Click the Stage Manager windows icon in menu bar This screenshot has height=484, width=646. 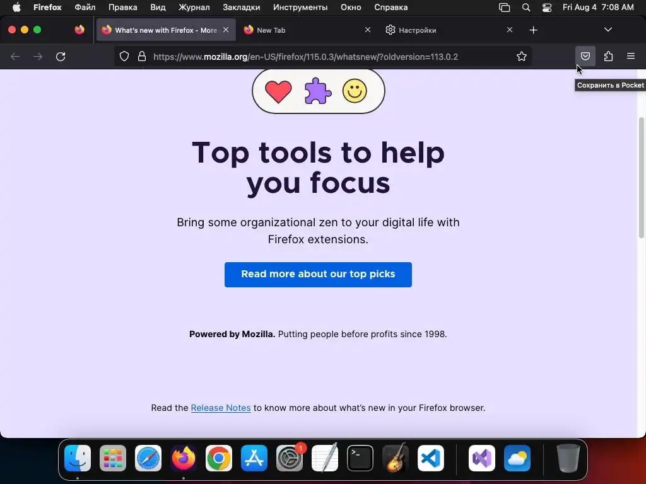504,8
